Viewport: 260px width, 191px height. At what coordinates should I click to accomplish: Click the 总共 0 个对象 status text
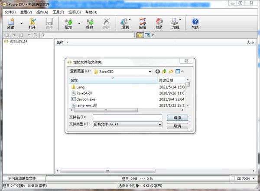coord(25,185)
